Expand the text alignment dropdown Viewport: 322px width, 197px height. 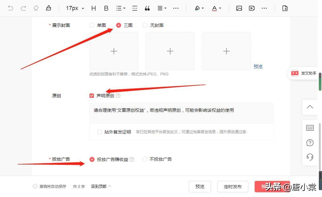(162, 8)
